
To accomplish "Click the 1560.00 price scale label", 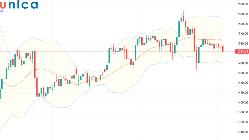I will pos(242,24).
